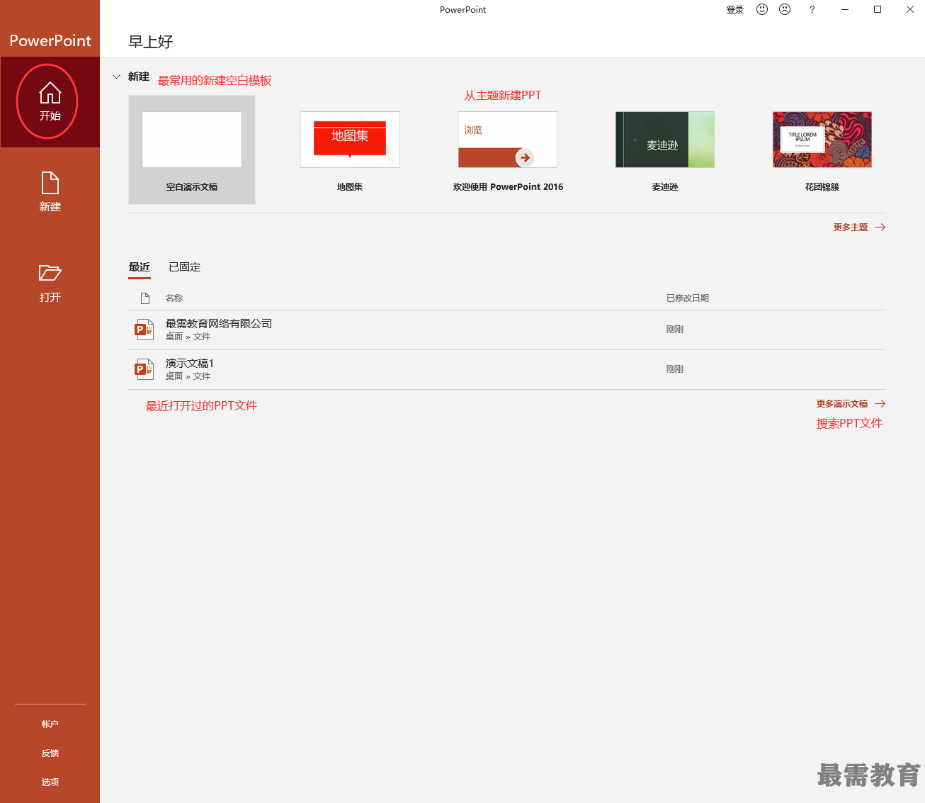This screenshot has height=803, width=925.
Task: Send a smile feedback face icon
Action: 762,9
